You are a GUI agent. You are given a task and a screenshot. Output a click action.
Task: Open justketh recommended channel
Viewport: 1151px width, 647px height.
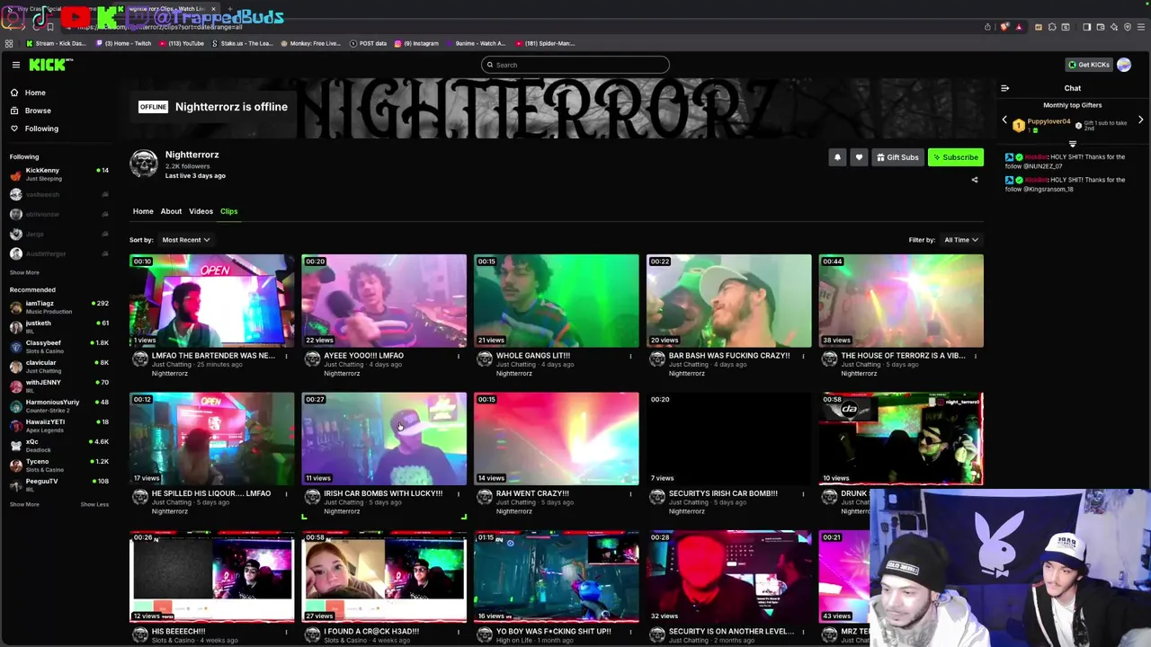58,325
